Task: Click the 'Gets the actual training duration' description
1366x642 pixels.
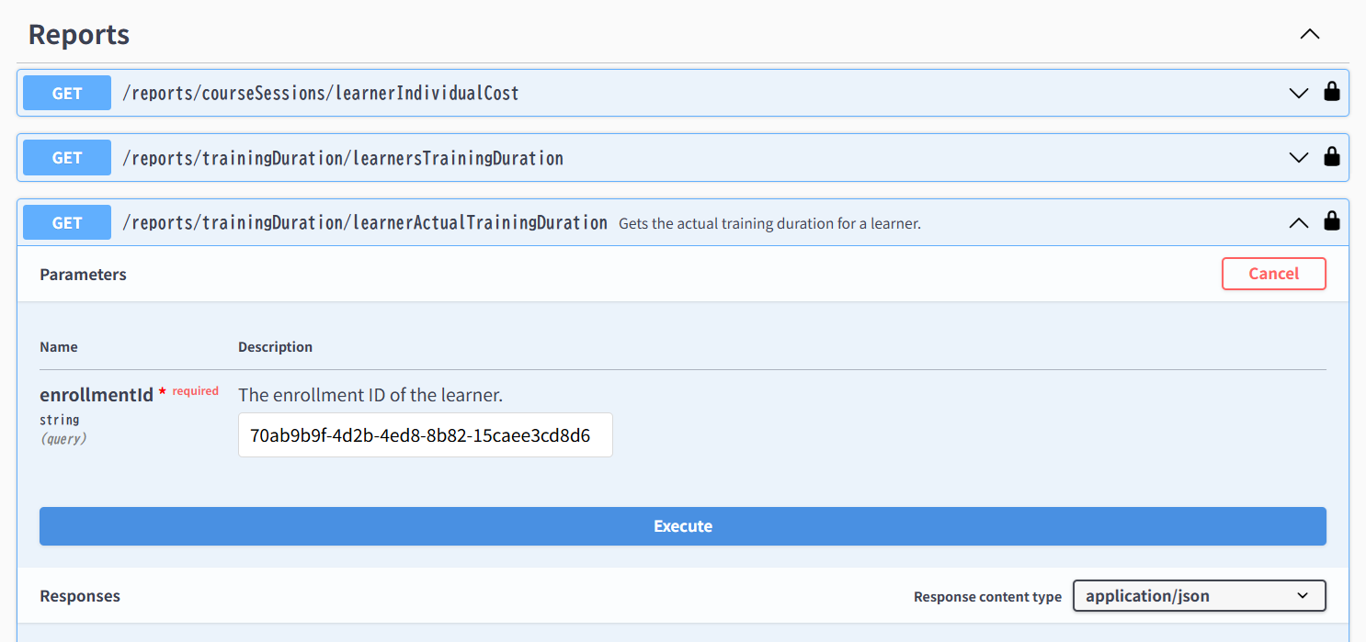Action: (769, 223)
